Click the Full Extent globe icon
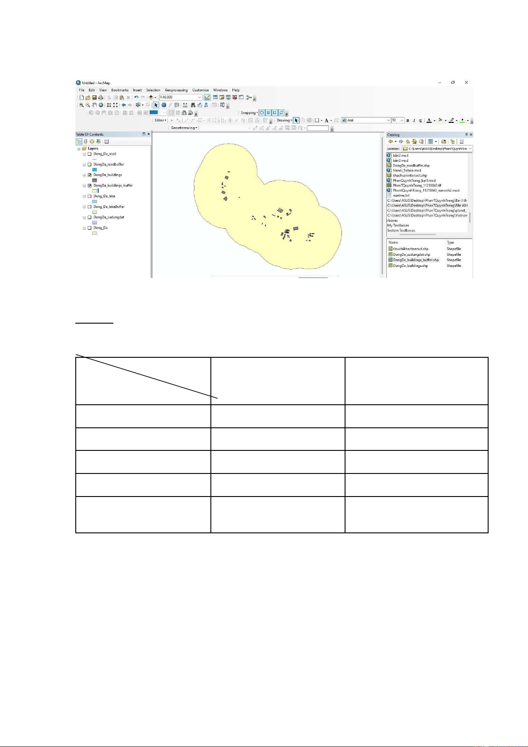Screen dimensions: 528x747 101,105
